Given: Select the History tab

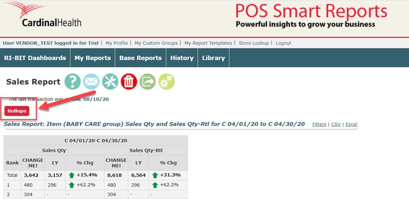Looking at the screenshot, I should [182, 58].
